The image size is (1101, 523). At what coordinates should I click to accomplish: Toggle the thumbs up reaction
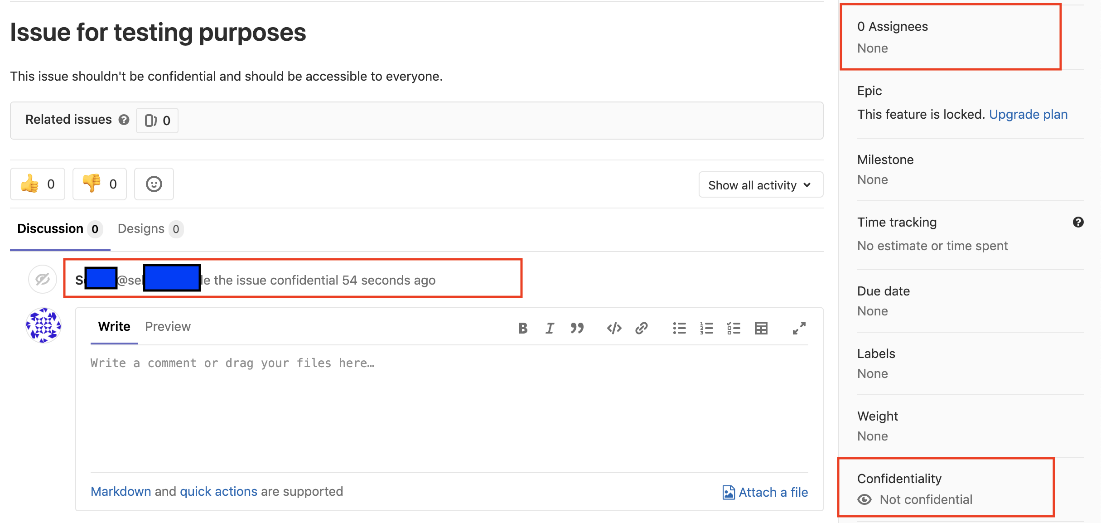pos(38,184)
